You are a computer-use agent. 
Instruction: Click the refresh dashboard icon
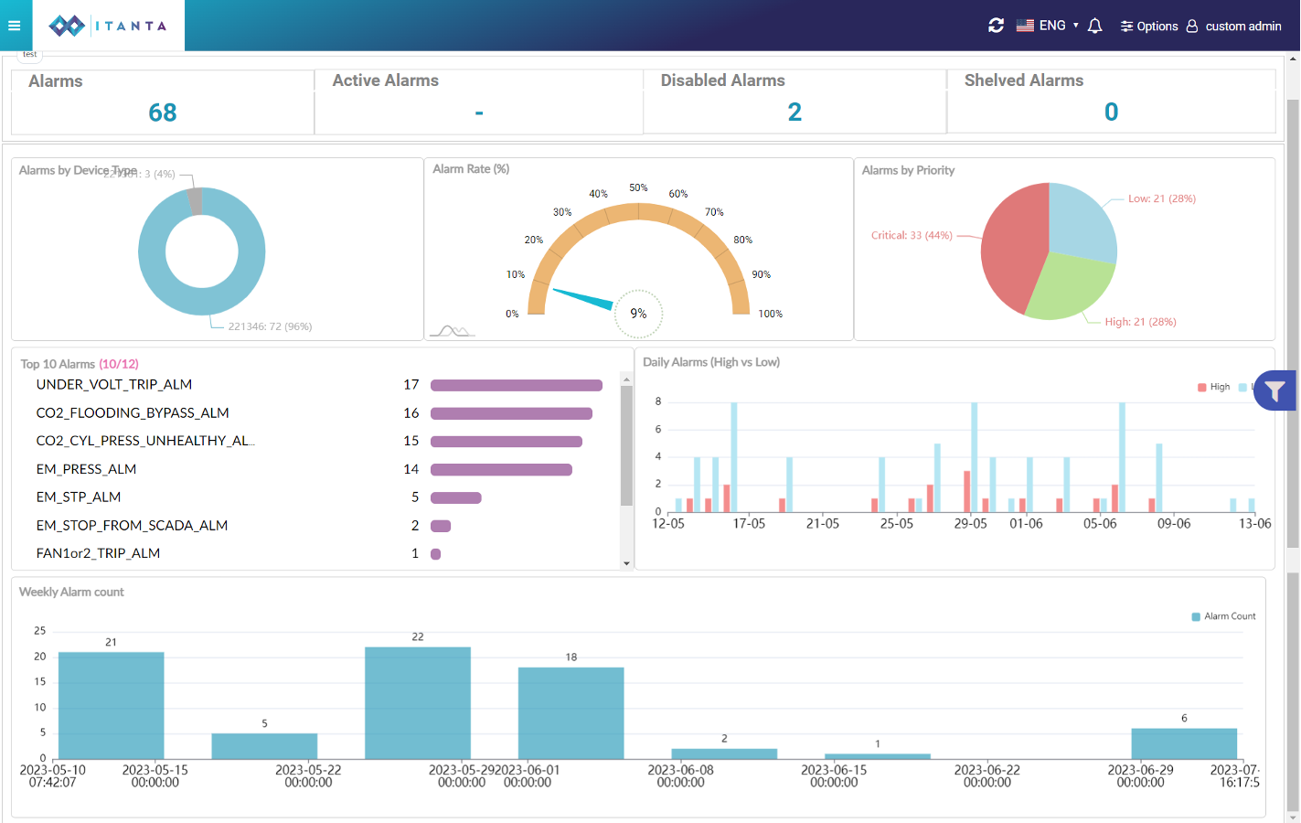click(x=996, y=26)
